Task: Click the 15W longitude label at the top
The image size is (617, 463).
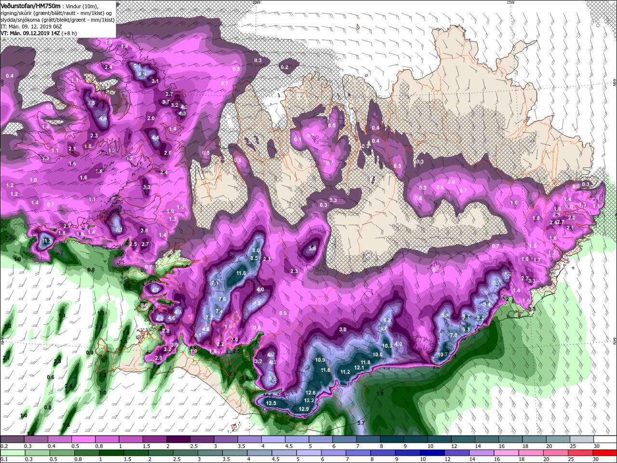Action: tap(510, 2)
